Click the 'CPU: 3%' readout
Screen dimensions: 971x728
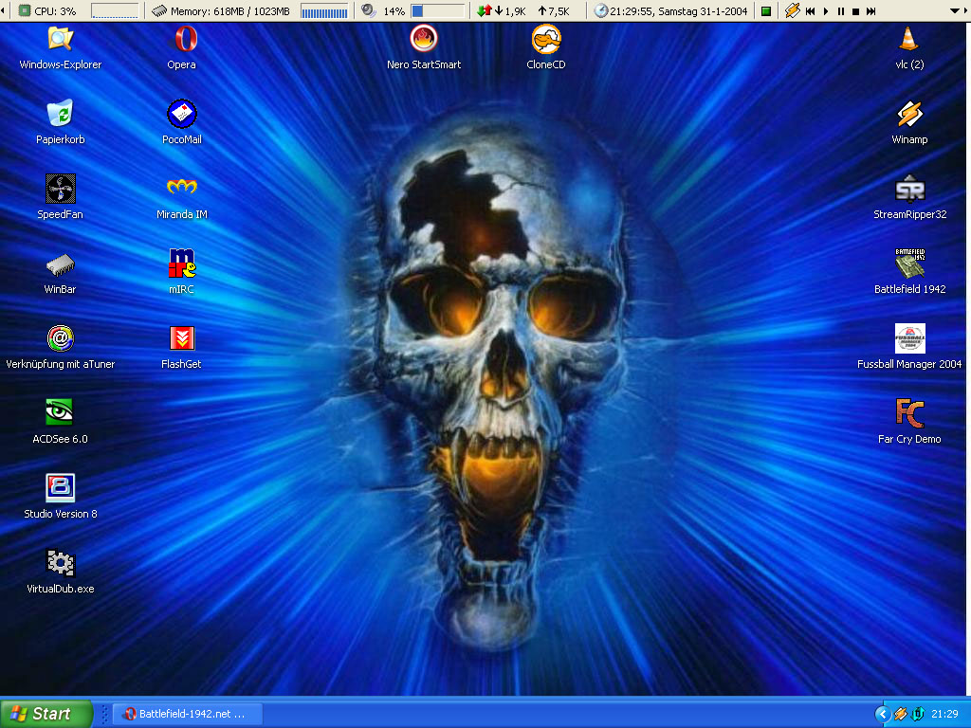[54, 11]
